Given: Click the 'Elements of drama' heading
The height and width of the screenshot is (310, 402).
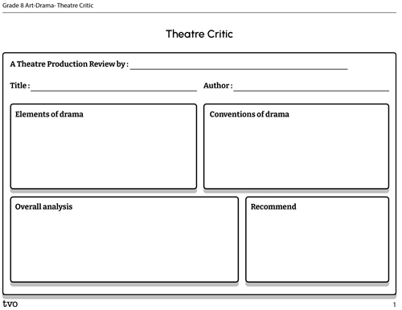Looking at the screenshot, I should click(49, 114).
